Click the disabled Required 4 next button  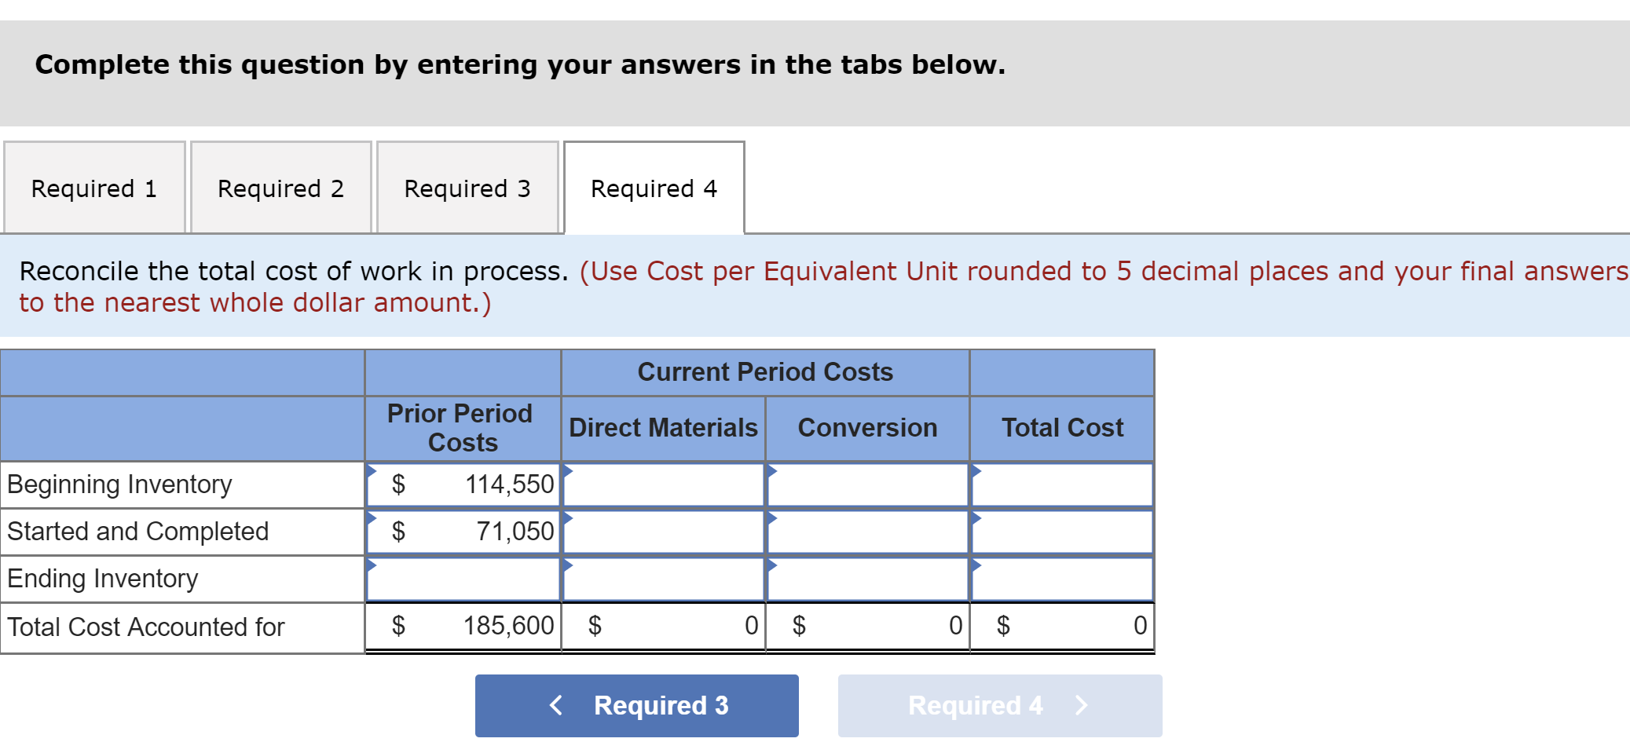tap(998, 704)
